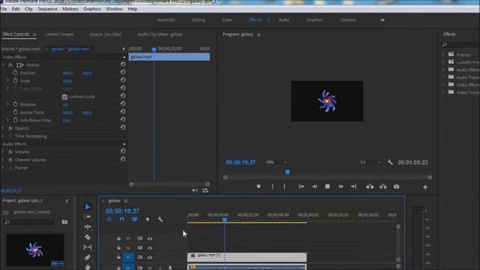The height and width of the screenshot is (270, 480).
Task: Reset the Rotation parameter
Action: (123, 103)
